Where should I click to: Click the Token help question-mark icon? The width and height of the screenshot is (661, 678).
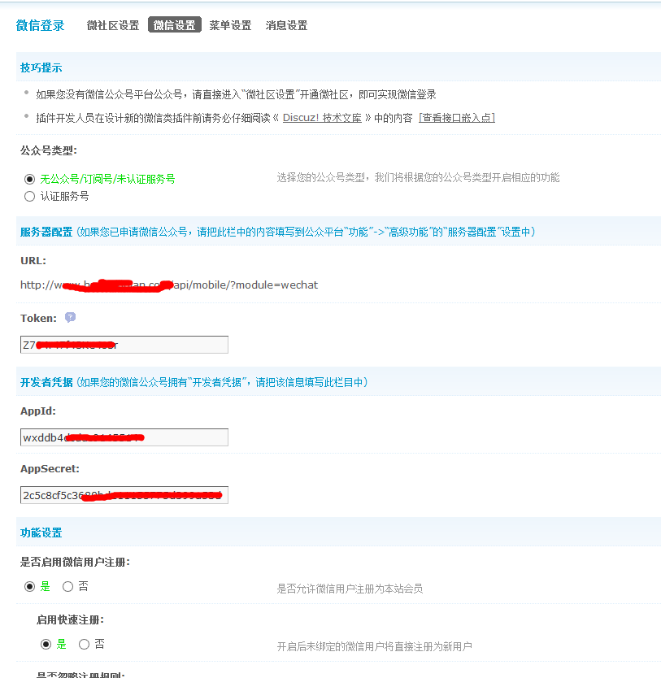[x=70, y=318]
